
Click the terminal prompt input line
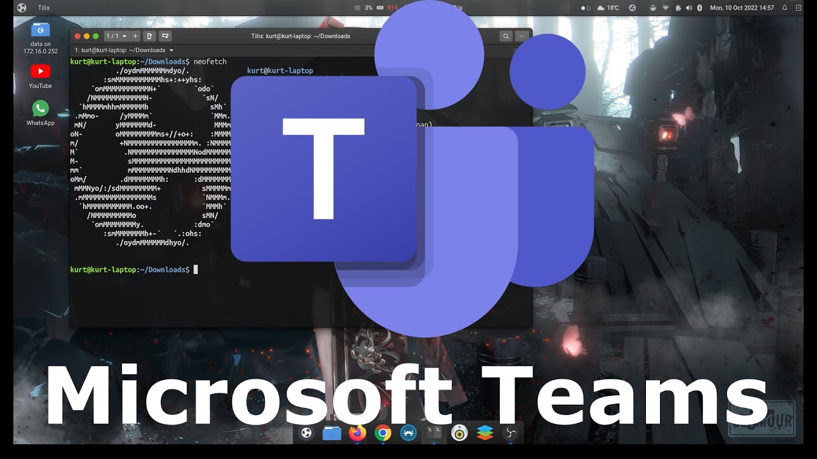[x=134, y=270]
